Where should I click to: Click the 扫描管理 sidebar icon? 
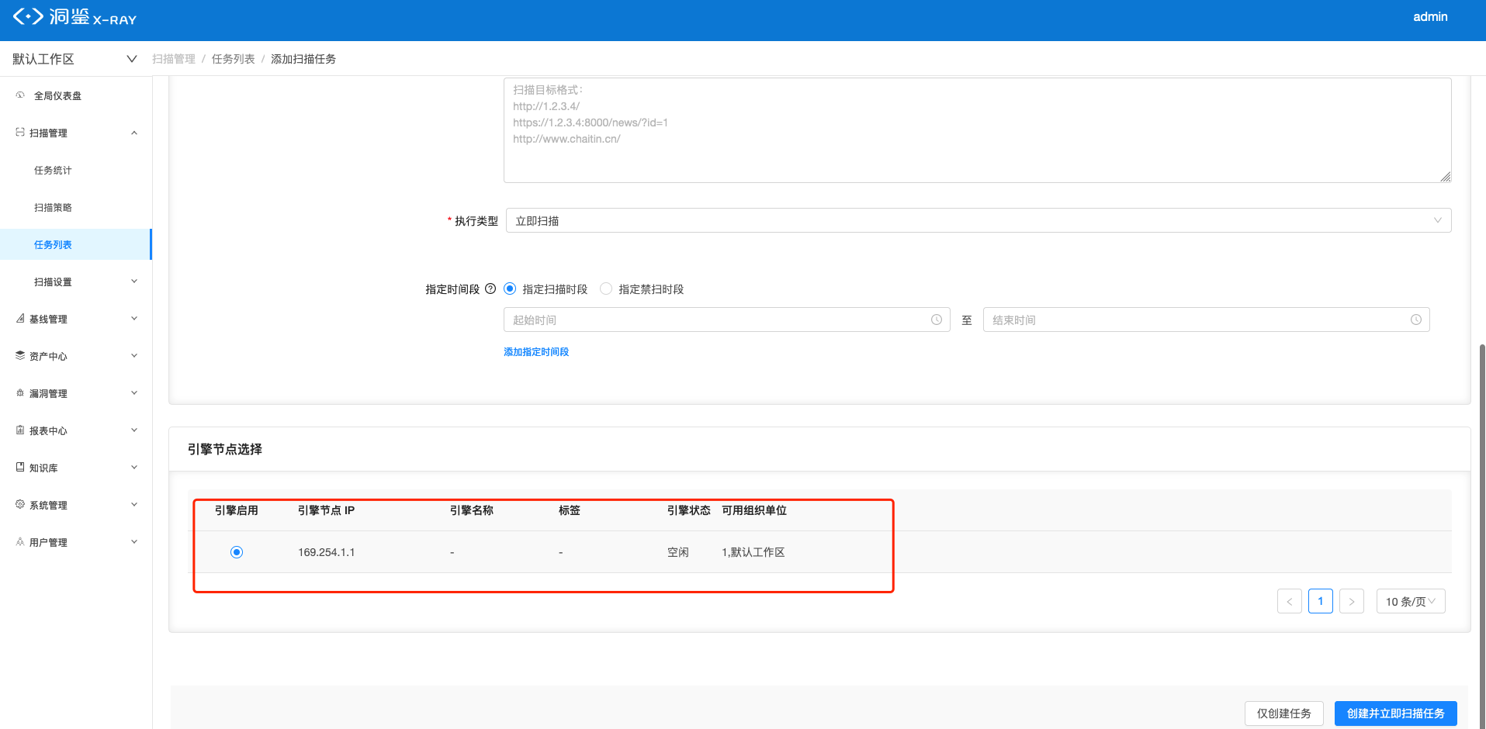20,133
